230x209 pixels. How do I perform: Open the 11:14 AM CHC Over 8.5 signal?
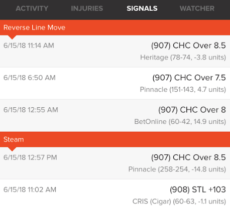pos(115,51)
